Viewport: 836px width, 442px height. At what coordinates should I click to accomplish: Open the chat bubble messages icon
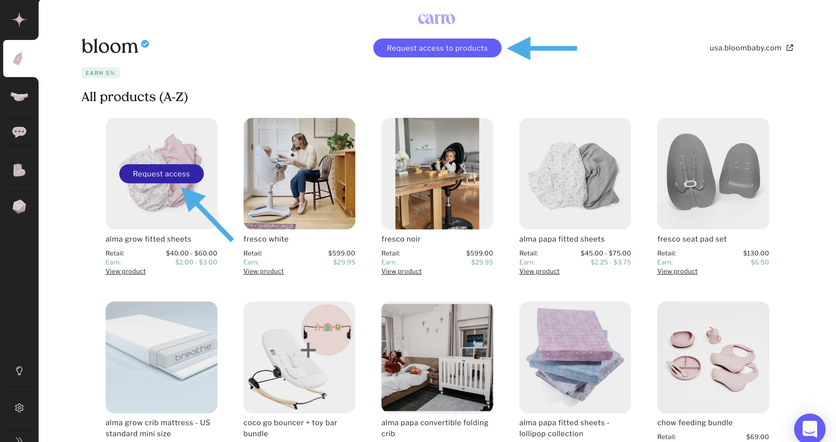19,132
